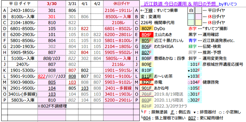Click the 226号 機関車代用 text
The width and height of the screenshot is (246, 122).
click(158, 23)
